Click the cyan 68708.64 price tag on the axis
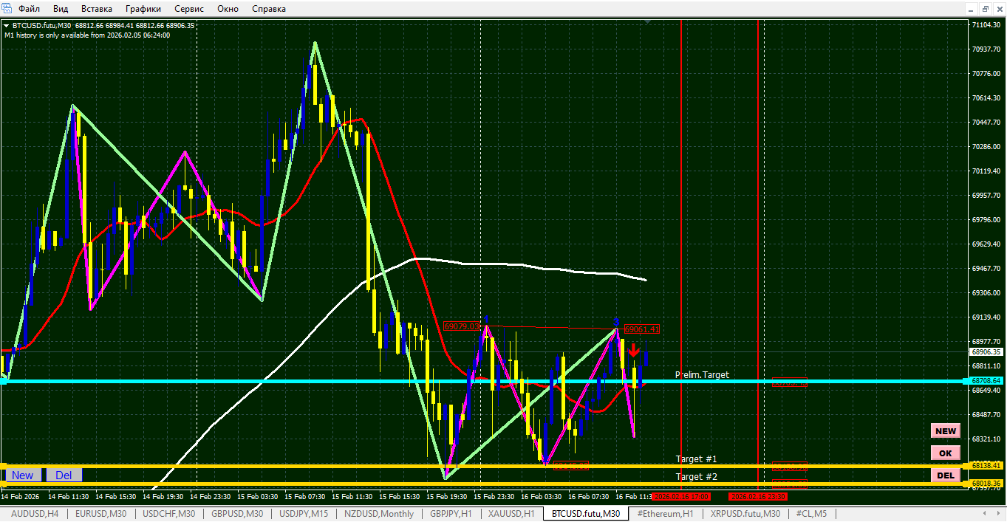Image resolution: width=1007 pixels, height=522 pixels. coord(986,381)
